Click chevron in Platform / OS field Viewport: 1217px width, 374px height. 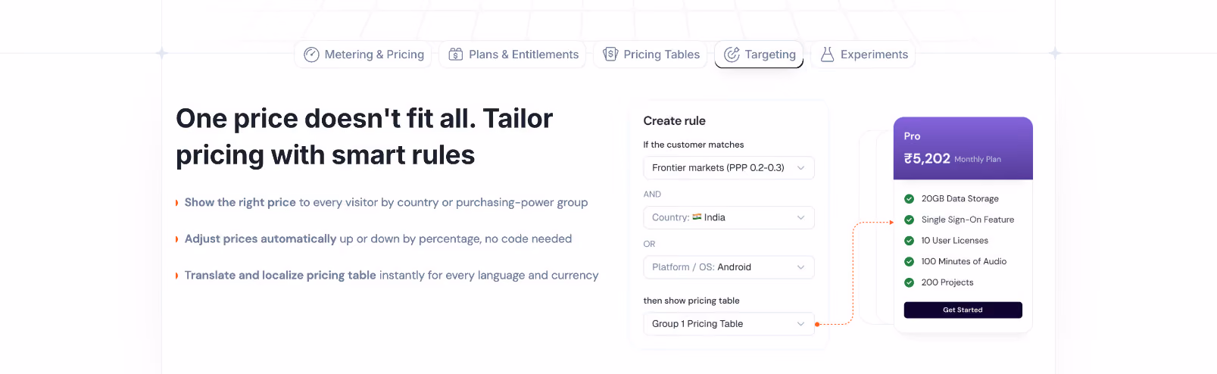tap(800, 267)
